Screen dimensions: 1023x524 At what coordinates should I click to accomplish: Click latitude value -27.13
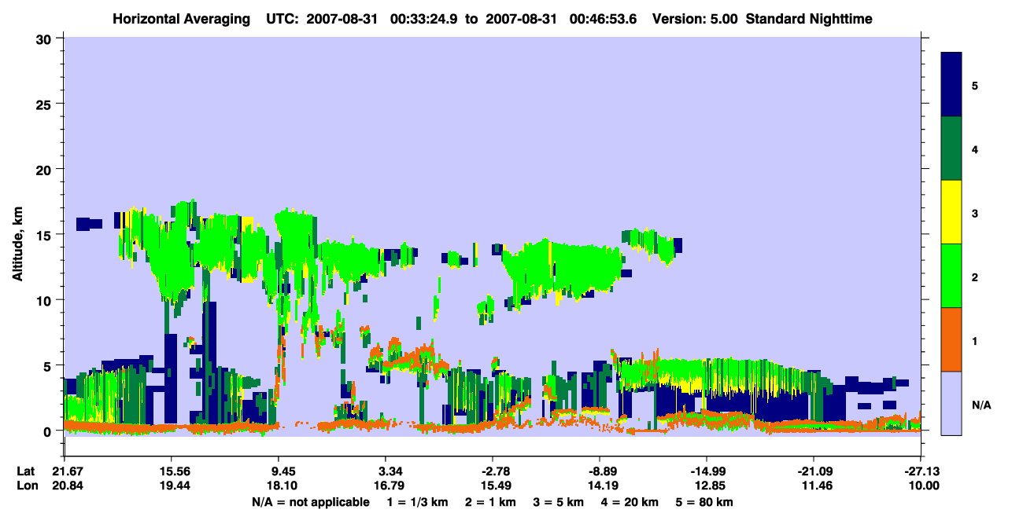[x=919, y=471]
